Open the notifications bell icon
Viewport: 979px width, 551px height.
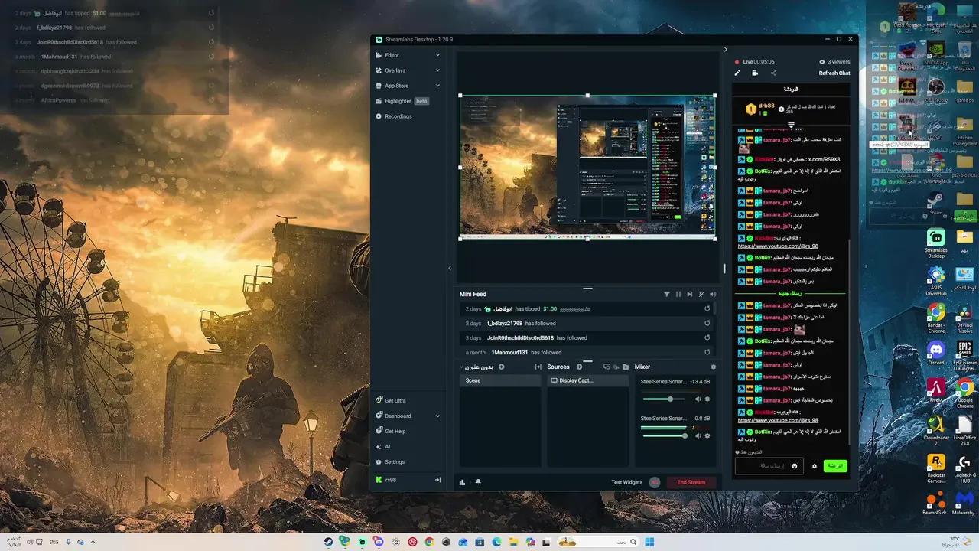[478, 482]
